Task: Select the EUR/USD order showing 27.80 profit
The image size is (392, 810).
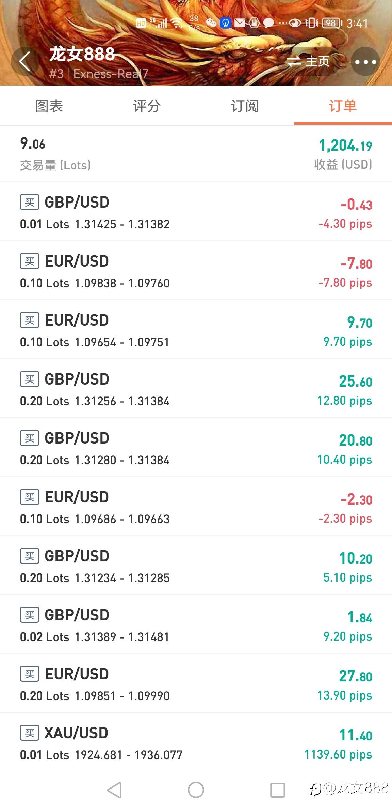Action: point(196,684)
